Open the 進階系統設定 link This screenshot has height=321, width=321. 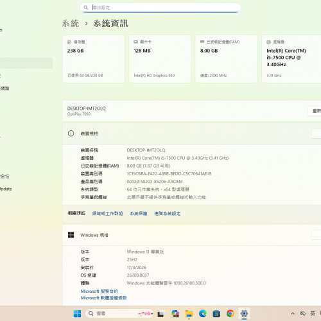(168, 213)
